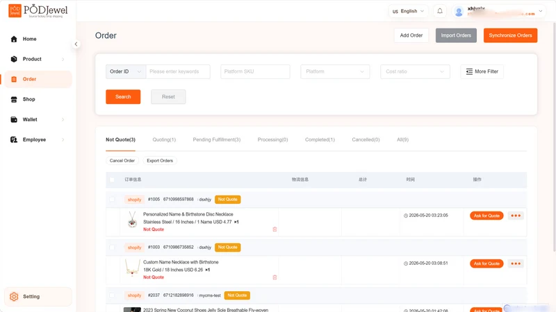The height and width of the screenshot is (312, 556).
Task: Open the Home icon in sidebar
Action: pyautogui.click(x=14, y=39)
